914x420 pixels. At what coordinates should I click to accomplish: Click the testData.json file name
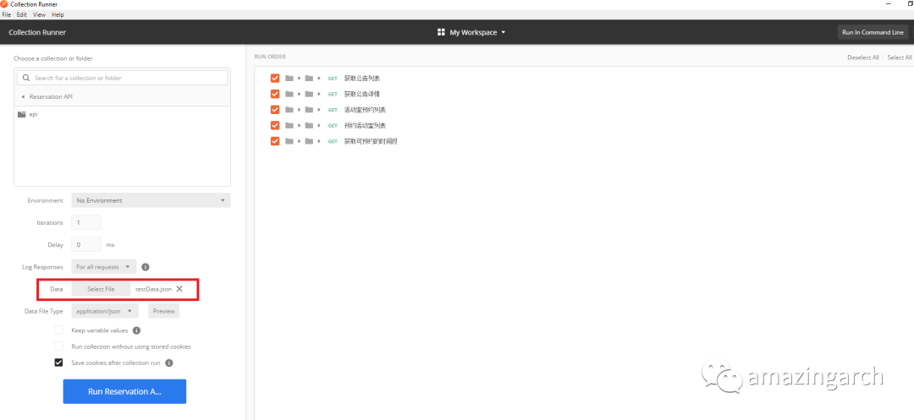(153, 289)
